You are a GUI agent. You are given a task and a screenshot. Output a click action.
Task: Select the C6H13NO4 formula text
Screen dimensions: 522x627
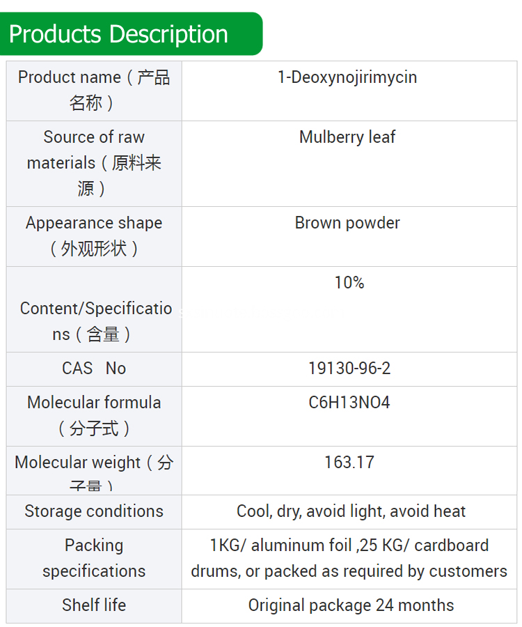(x=349, y=403)
